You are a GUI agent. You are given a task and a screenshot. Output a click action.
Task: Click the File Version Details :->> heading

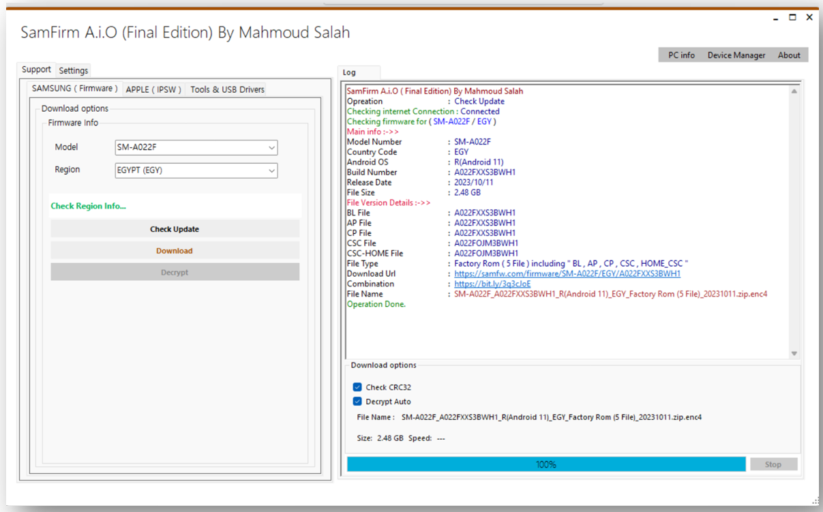click(x=389, y=203)
